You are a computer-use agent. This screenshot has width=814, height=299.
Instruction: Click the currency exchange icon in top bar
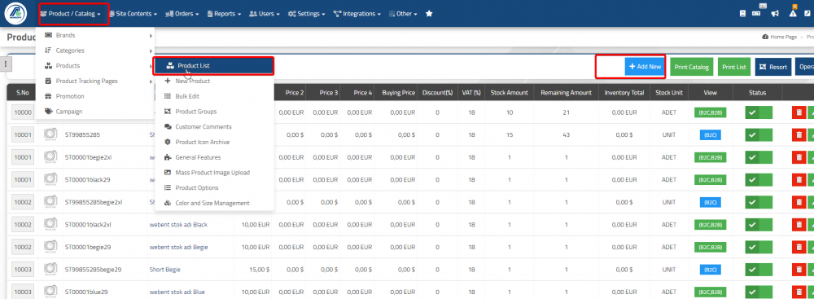click(x=756, y=14)
